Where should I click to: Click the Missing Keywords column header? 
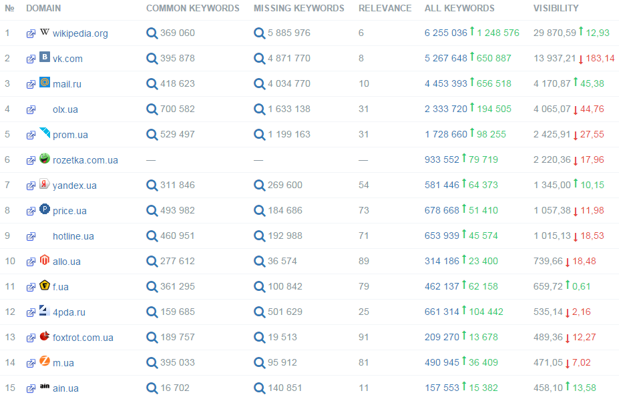coord(298,9)
